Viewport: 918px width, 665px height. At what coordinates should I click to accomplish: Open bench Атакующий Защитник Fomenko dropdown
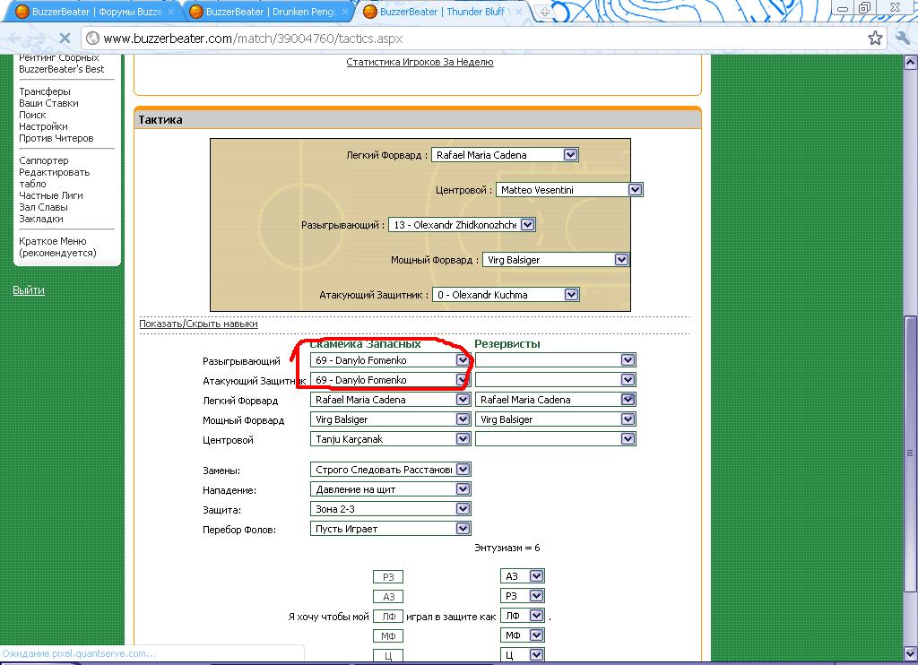pyautogui.click(x=391, y=380)
